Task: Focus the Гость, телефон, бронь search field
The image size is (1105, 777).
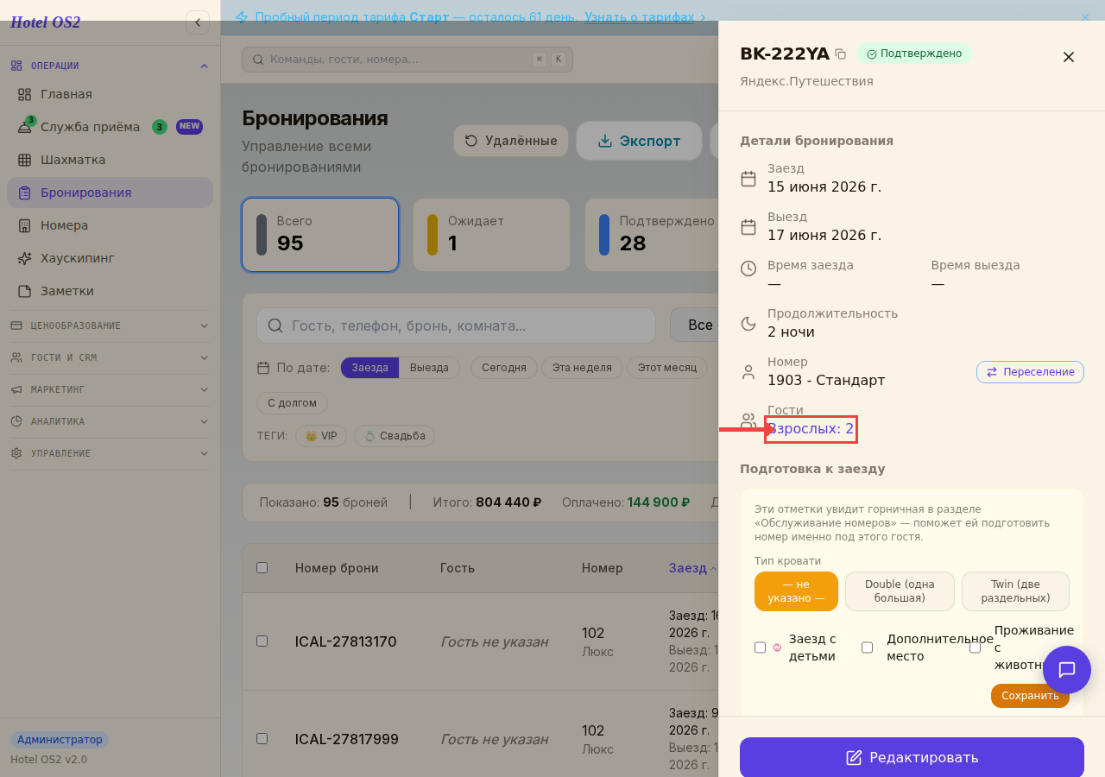Action: tap(456, 325)
